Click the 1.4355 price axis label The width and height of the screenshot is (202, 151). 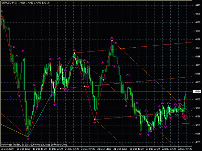pyautogui.click(x=197, y=57)
